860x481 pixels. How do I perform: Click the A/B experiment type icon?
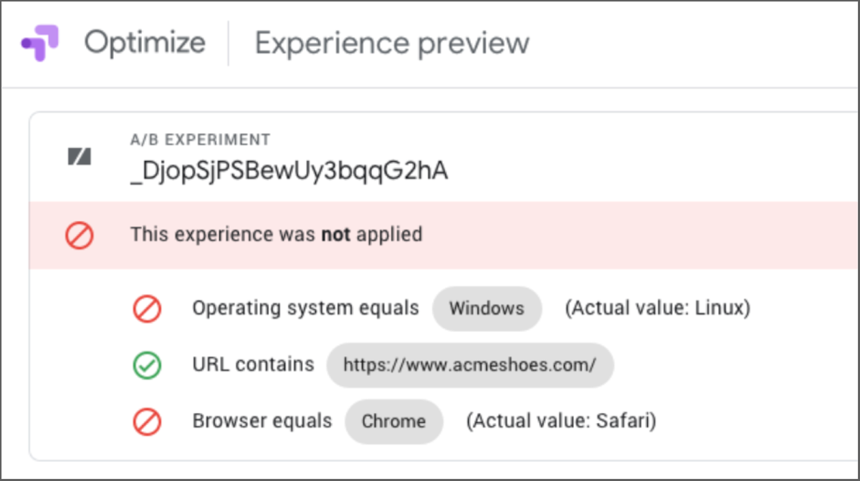[80, 157]
